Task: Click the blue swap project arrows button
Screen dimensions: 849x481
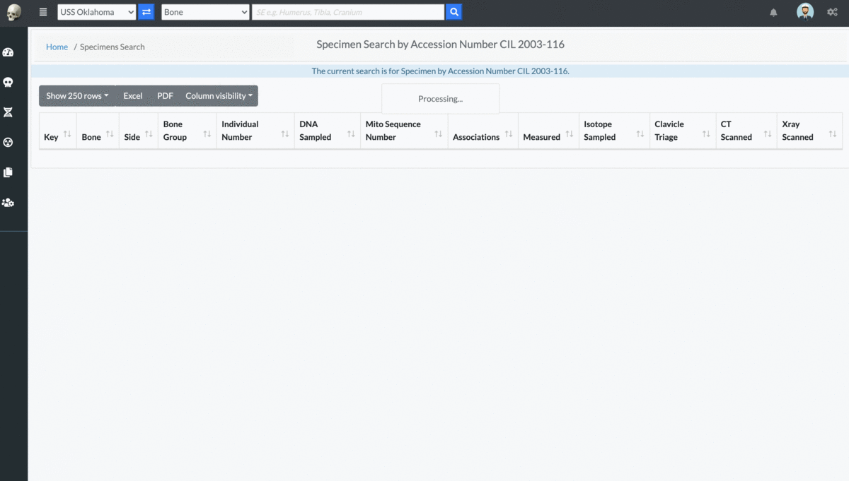Action: point(146,12)
